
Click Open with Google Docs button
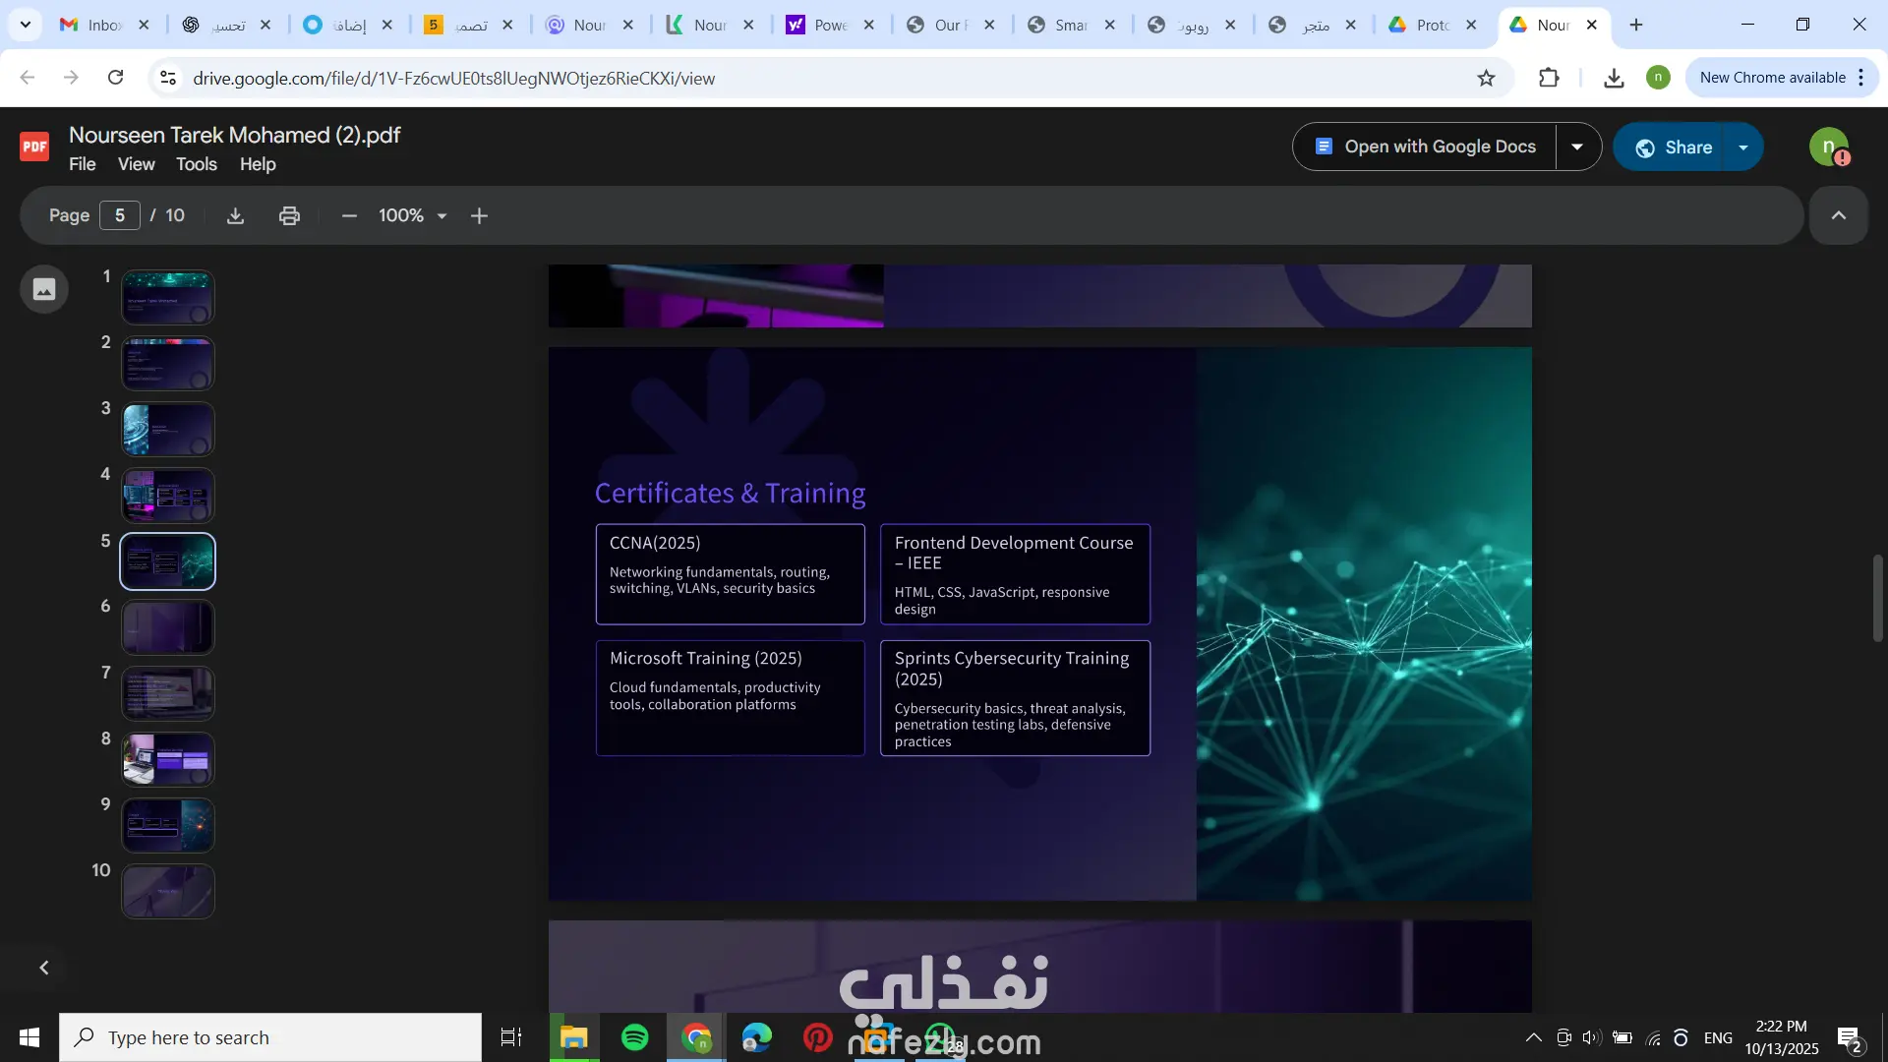[x=1426, y=147]
